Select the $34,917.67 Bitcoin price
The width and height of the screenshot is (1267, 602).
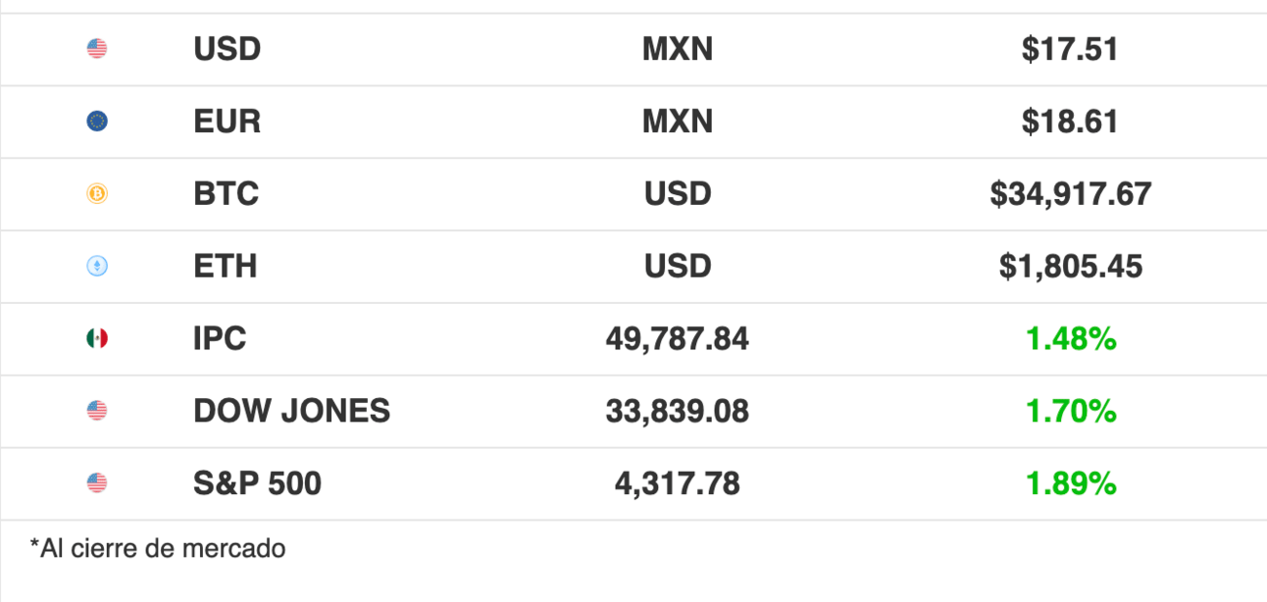pos(1070,194)
